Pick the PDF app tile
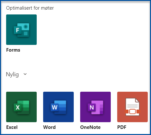Image resolution: width=151 pixels, height=135 pixels. coord(132,107)
